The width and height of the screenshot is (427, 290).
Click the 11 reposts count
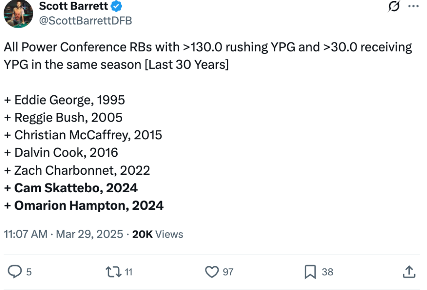tap(128, 272)
